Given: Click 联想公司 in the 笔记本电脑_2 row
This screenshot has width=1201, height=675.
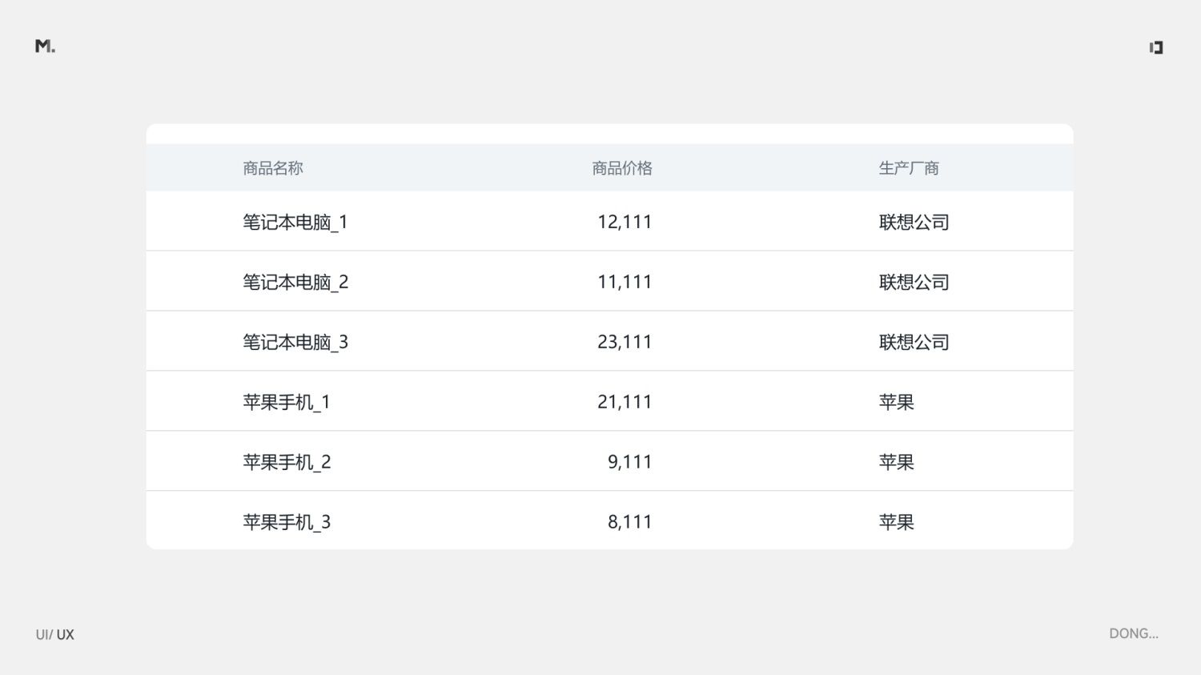Looking at the screenshot, I should click(914, 282).
